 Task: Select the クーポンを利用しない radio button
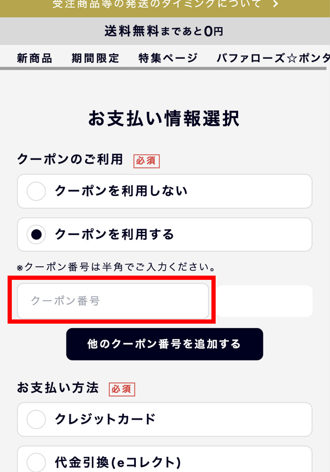click(x=36, y=191)
